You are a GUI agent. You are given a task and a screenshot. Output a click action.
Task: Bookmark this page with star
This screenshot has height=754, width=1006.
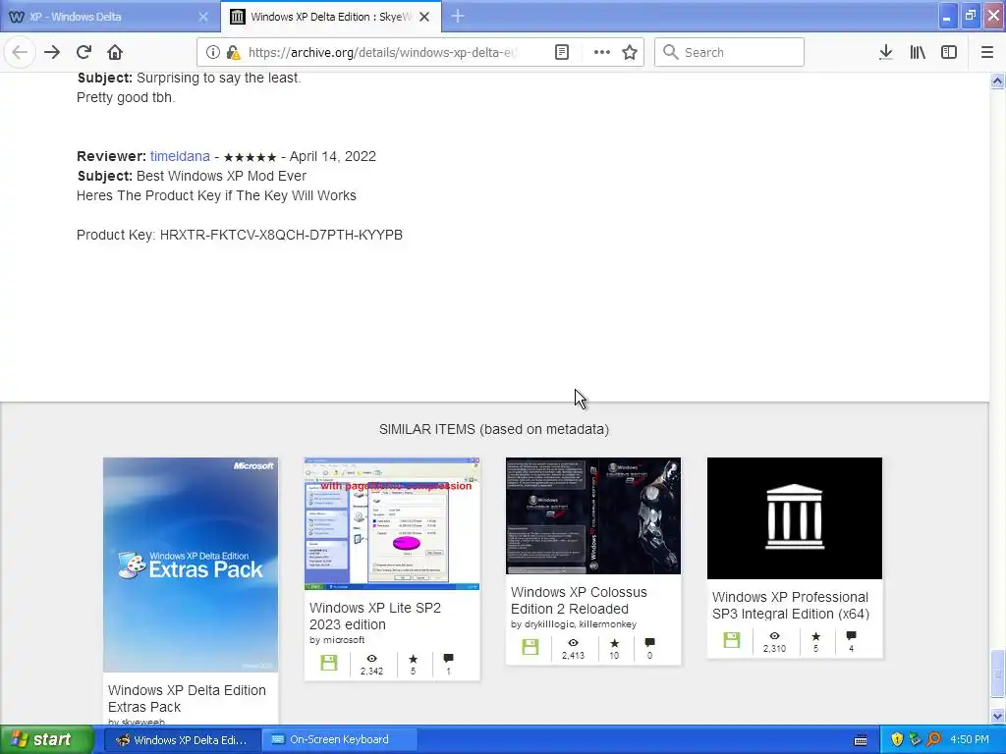pyautogui.click(x=630, y=52)
